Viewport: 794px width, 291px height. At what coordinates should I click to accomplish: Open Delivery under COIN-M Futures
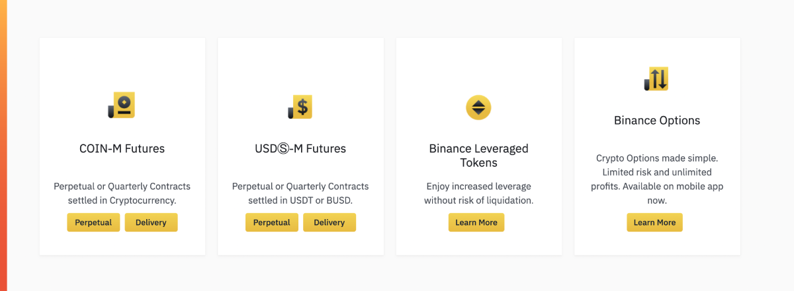click(151, 222)
